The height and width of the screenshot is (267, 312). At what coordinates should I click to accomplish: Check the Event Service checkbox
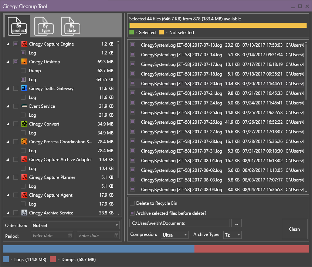[x=16, y=106]
